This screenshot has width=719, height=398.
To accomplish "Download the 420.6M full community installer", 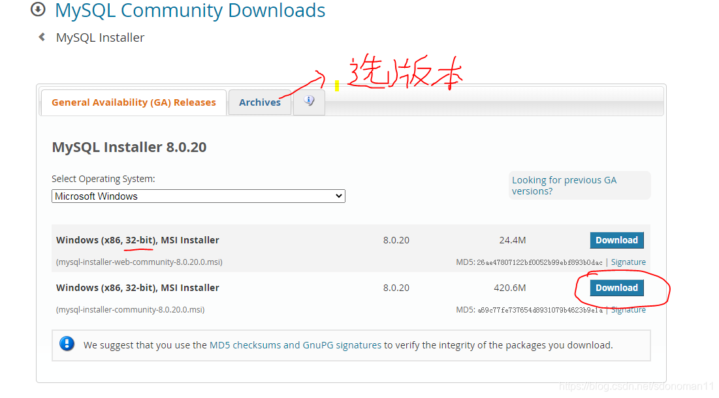I will 616,288.
